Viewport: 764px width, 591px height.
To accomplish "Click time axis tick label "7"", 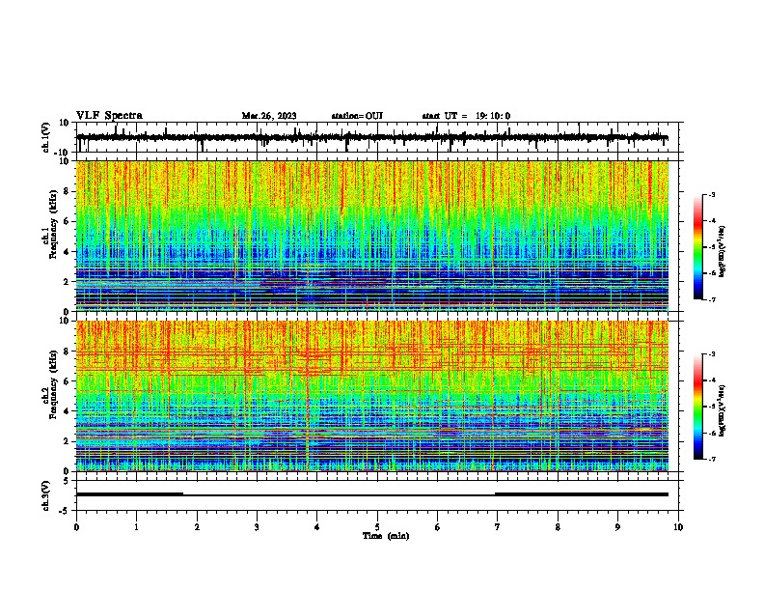I will click(x=498, y=527).
